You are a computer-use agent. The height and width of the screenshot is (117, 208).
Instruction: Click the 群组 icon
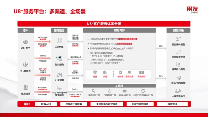tap(105, 72)
